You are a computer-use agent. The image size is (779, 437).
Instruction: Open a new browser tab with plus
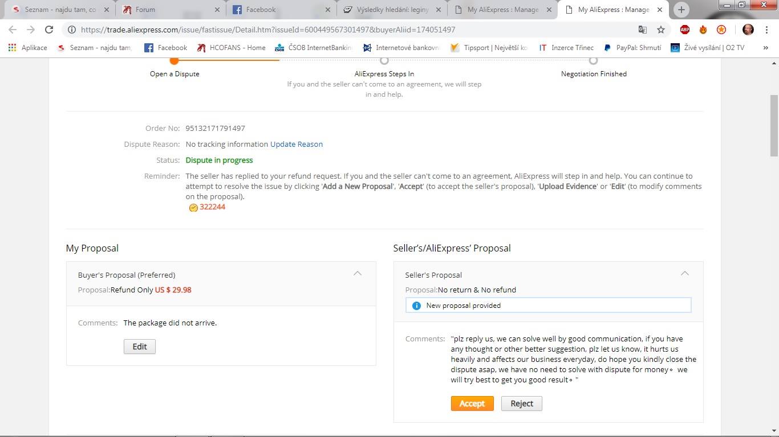[x=681, y=10]
